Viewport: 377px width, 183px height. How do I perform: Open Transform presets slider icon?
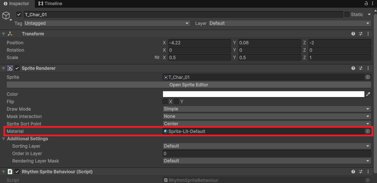[x=361, y=34]
